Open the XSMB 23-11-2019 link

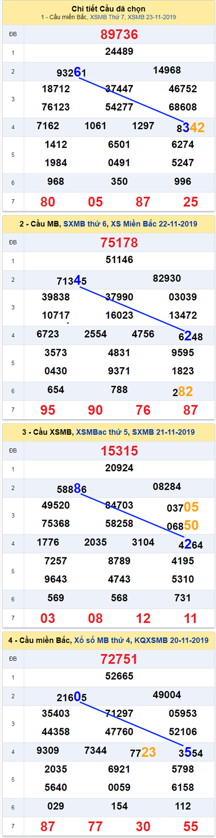click(x=152, y=17)
